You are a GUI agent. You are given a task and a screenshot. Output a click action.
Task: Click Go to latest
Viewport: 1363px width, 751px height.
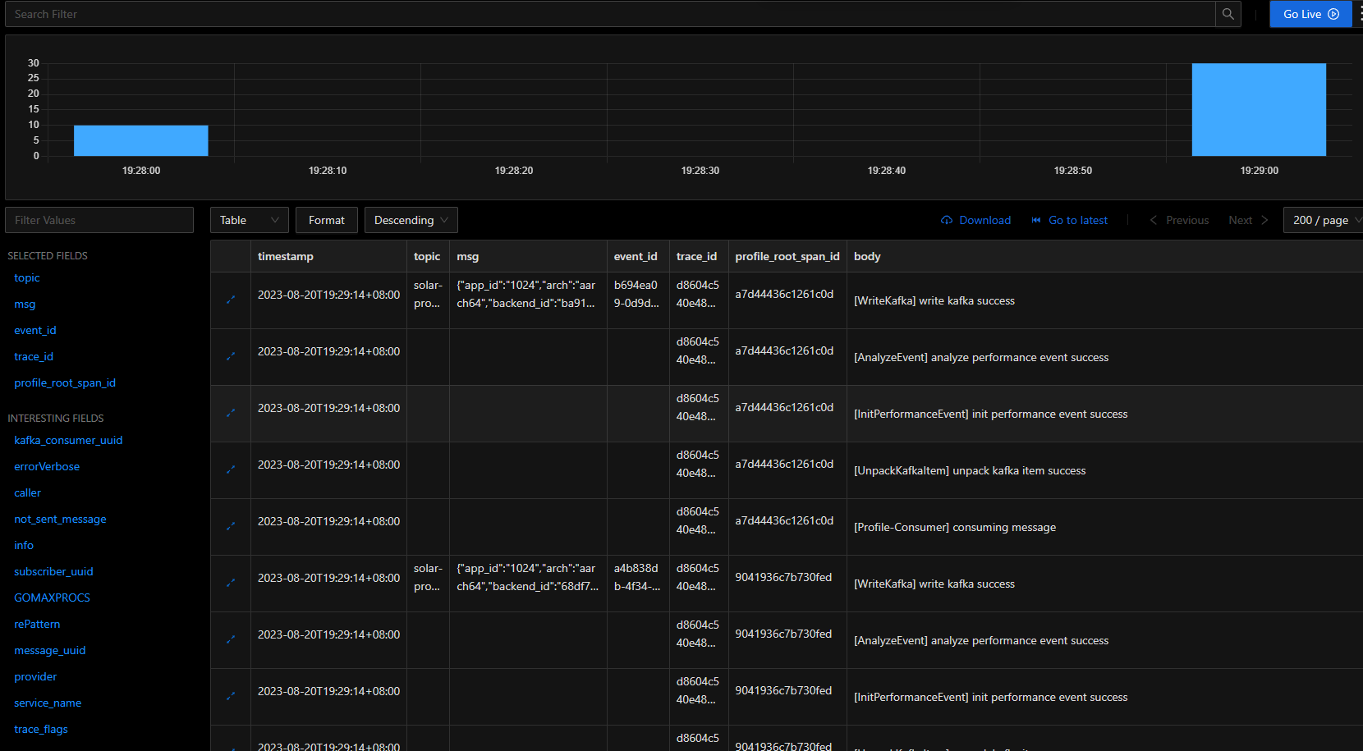1070,220
